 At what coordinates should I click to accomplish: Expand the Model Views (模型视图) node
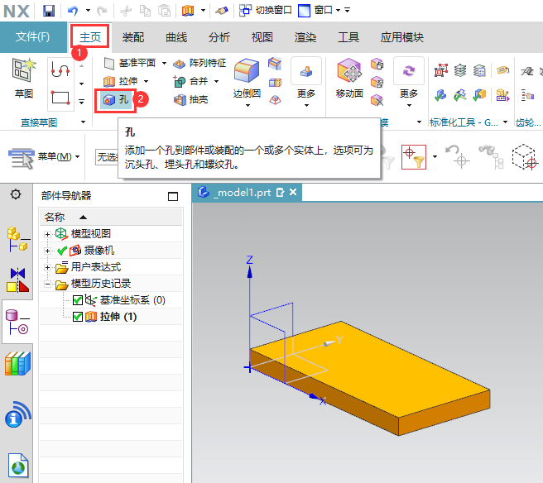(x=47, y=234)
